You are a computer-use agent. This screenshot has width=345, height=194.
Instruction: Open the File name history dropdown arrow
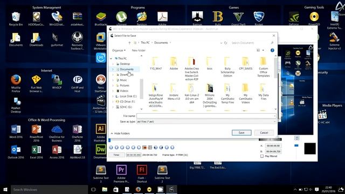pos(274,116)
